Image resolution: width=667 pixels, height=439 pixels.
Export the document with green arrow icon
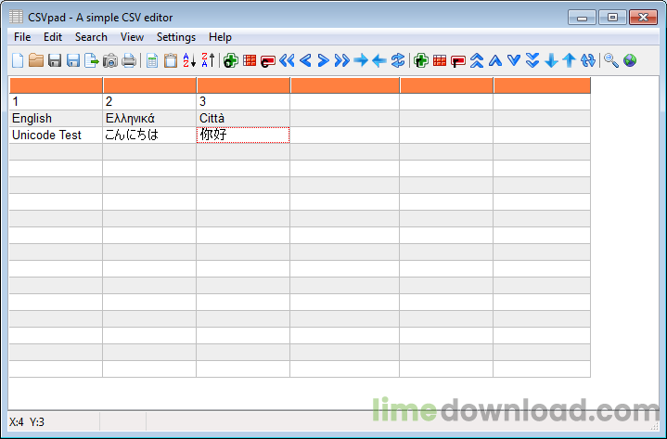pos(92,61)
